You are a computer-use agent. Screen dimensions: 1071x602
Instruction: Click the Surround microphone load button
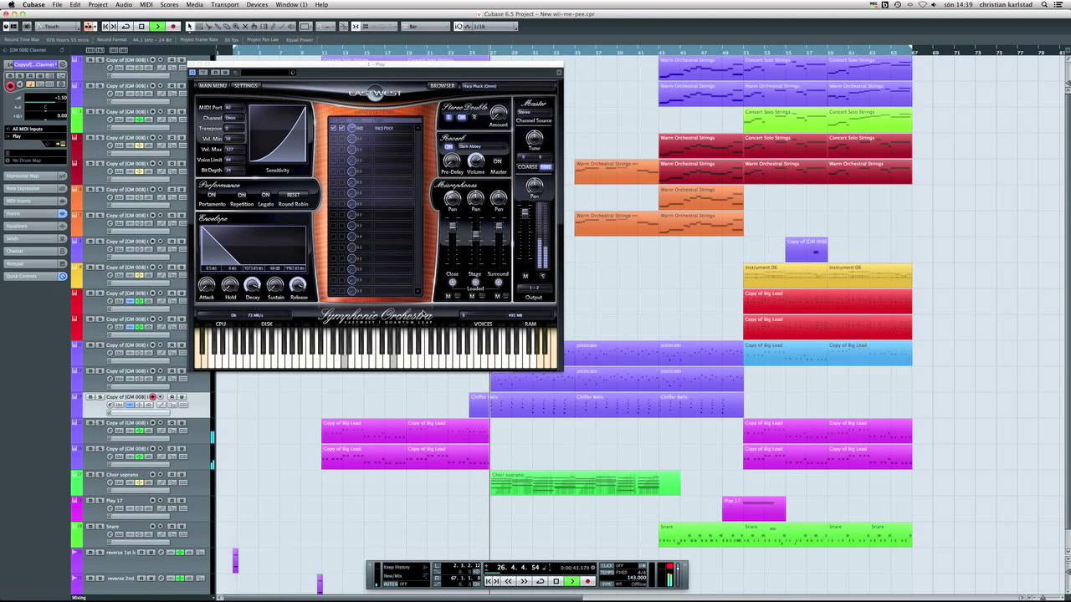point(499,282)
